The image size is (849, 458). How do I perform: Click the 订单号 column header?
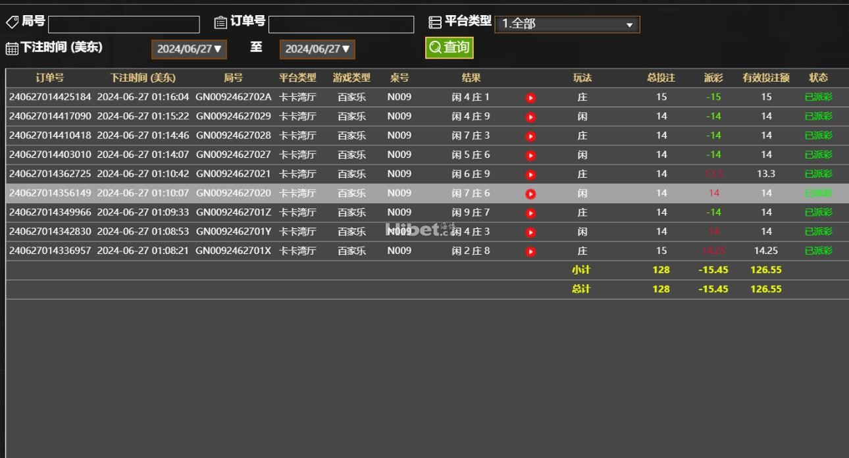coord(50,78)
